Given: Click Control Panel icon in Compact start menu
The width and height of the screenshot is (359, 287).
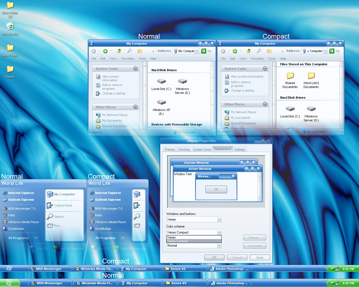Looking at the screenshot, I should click(137, 205).
